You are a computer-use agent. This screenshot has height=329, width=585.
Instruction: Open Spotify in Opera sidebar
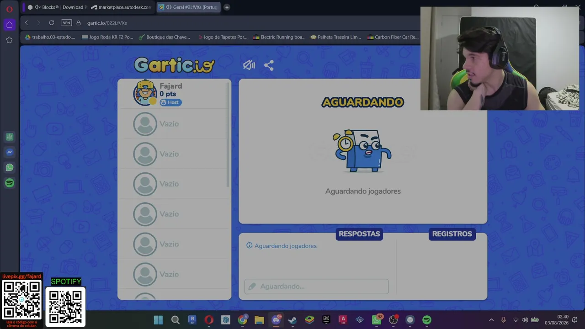pyautogui.click(x=9, y=183)
